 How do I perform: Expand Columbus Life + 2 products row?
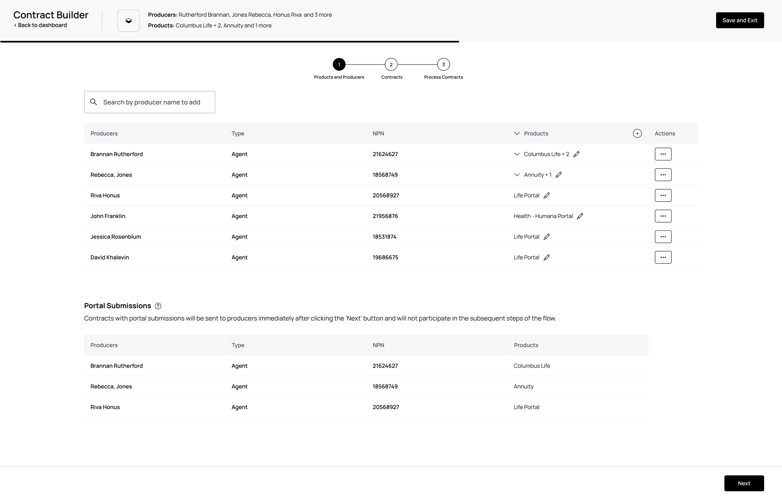[517, 154]
